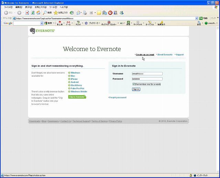Image resolution: width=220 pixels, height=178 pixels.
Task: Click the IE Back arrow button
Action: coord(6,13)
